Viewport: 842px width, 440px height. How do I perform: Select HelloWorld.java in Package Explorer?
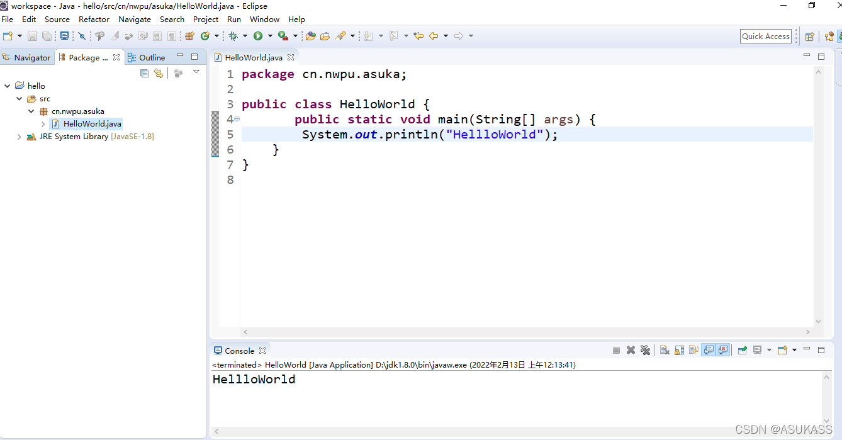click(x=92, y=123)
